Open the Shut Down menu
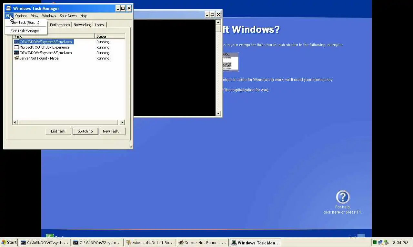 tap(68, 16)
